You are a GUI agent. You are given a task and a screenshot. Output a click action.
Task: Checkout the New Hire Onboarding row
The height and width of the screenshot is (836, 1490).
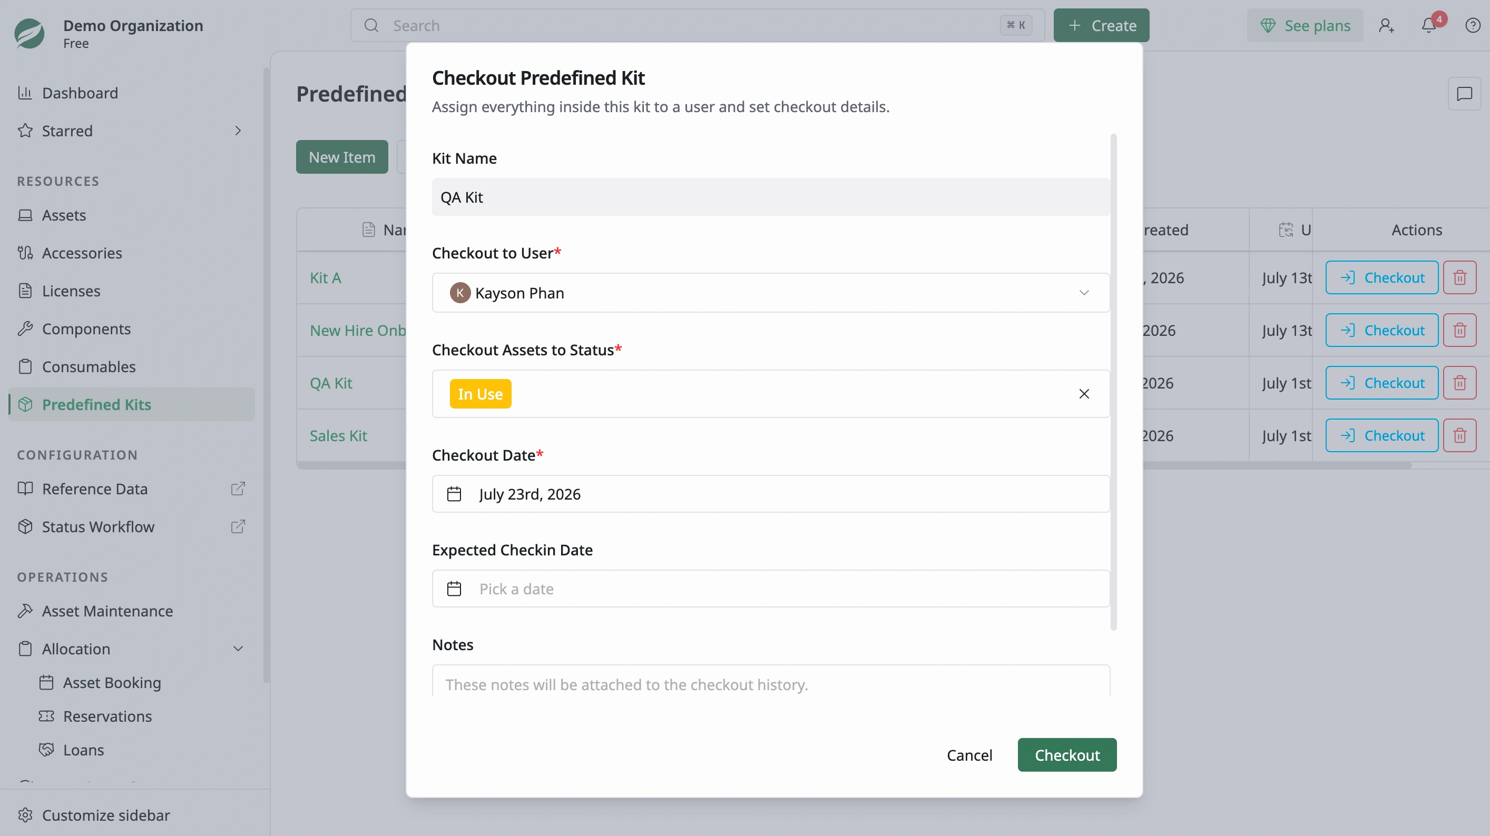[x=1382, y=330]
